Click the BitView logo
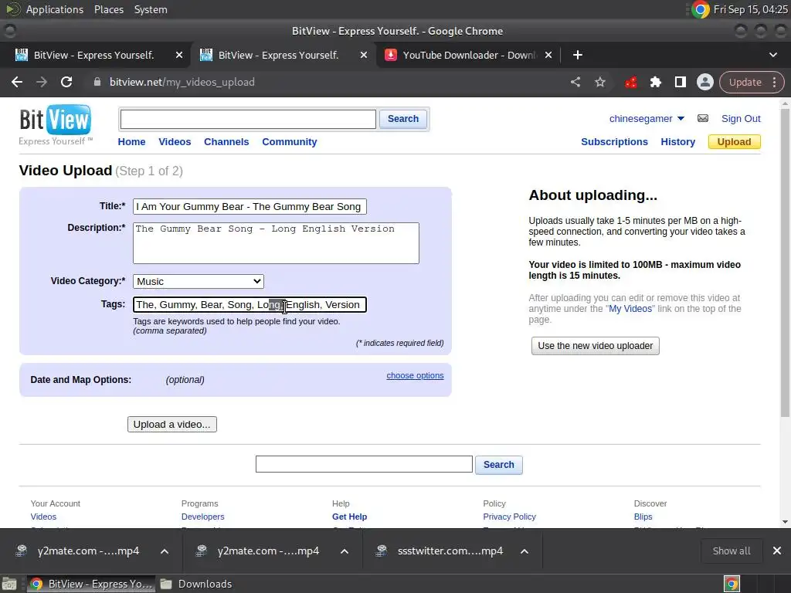The height and width of the screenshot is (593, 791). tap(56, 125)
